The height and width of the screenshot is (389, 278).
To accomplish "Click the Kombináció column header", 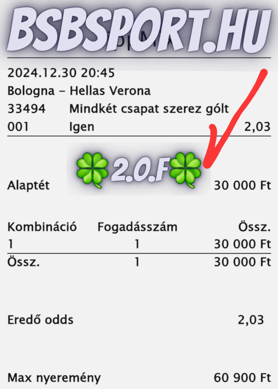I will point(42,227).
